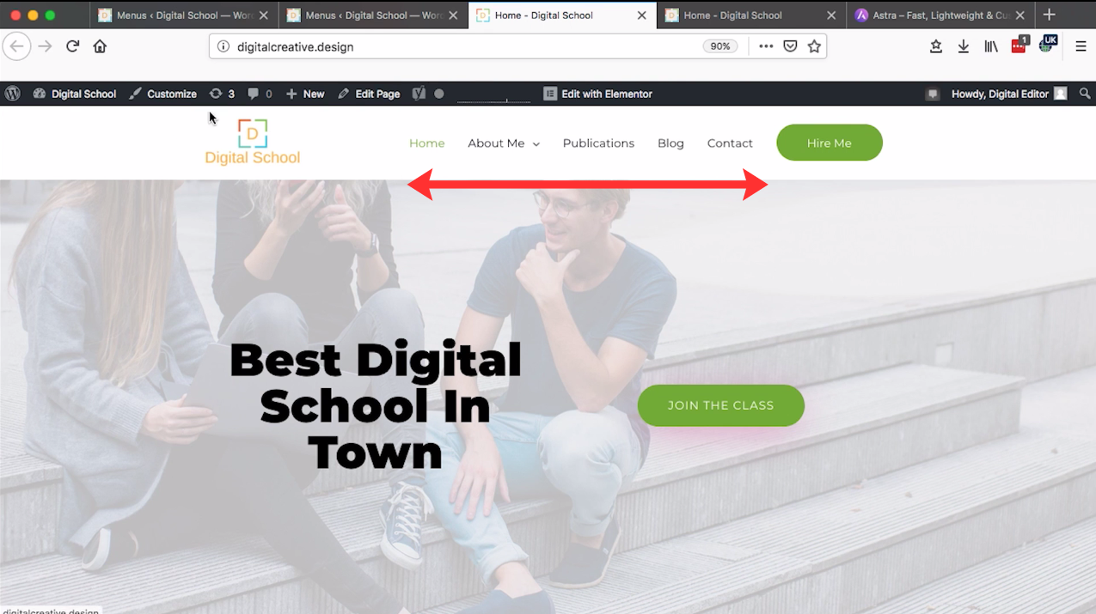The height and width of the screenshot is (614, 1096).
Task: Bookmark this page with the star
Action: [814, 46]
